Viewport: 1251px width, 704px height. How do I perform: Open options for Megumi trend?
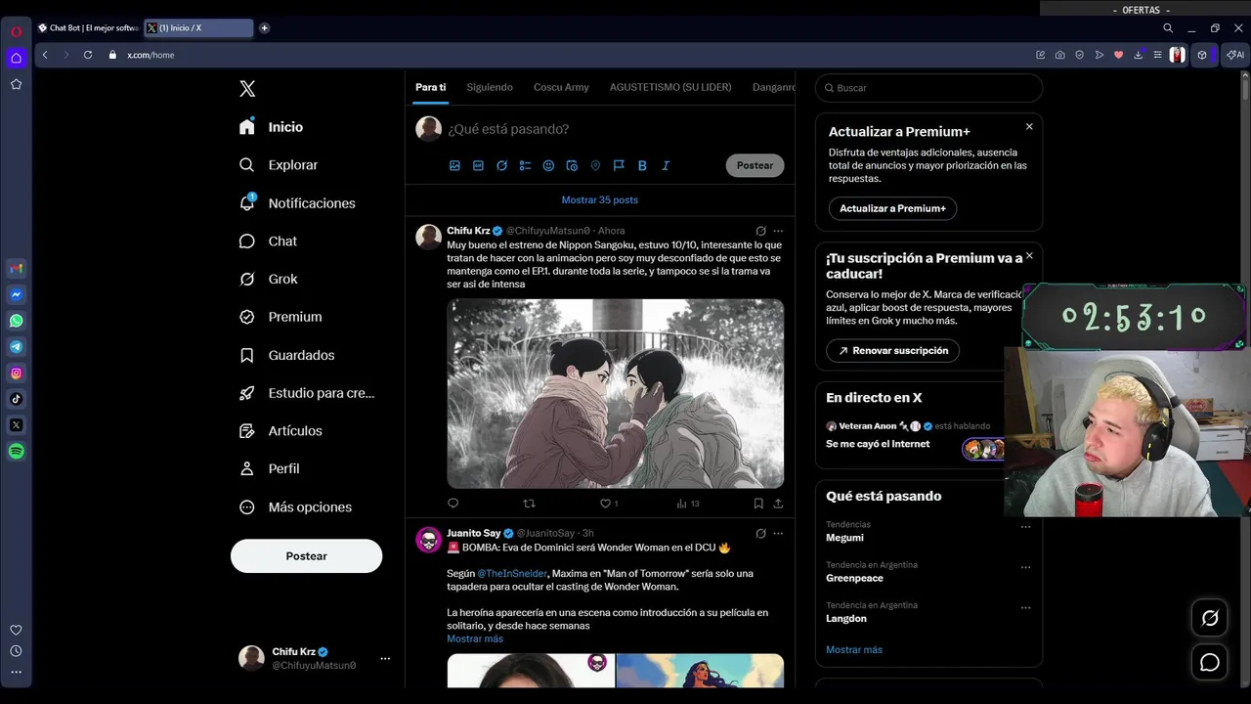[x=1025, y=526]
